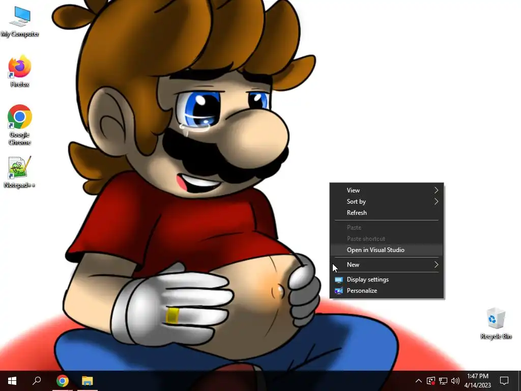Expand the New submenu
This screenshot has height=391, width=521.
pyautogui.click(x=387, y=265)
